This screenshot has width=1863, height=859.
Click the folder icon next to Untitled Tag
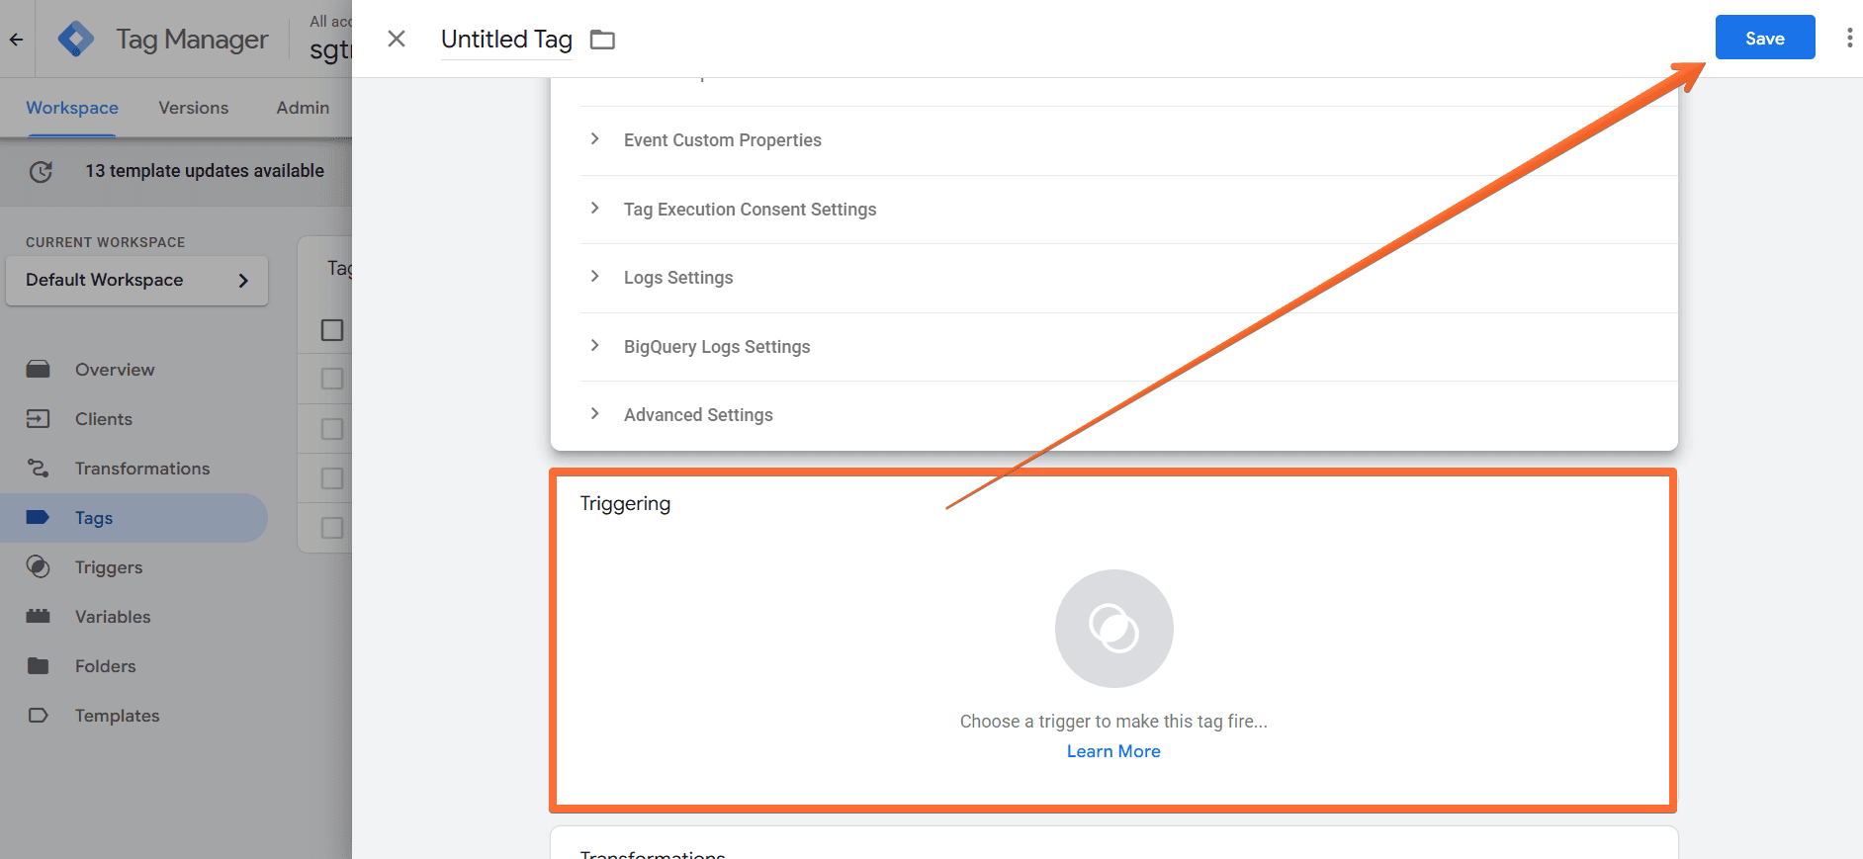tap(602, 40)
